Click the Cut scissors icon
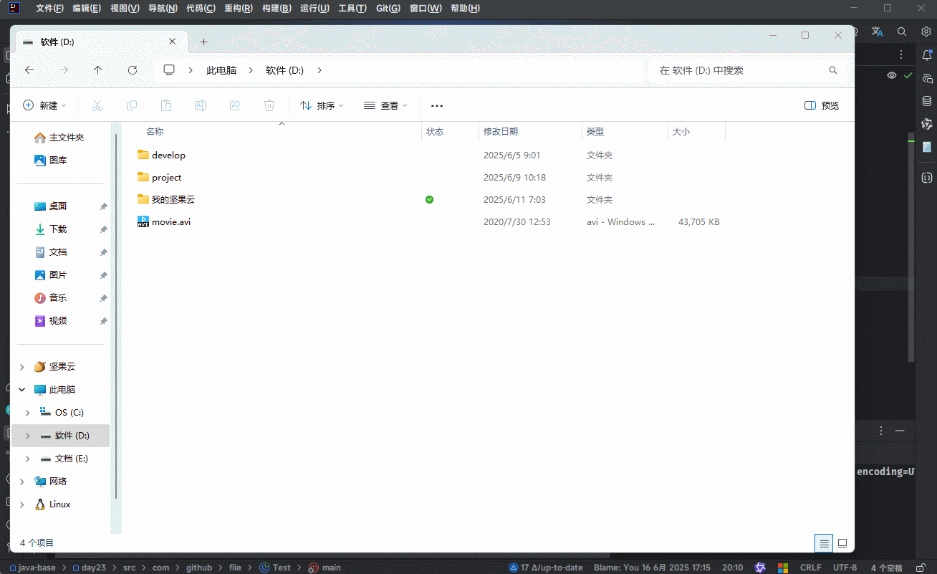Image resolution: width=937 pixels, height=574 pixels. [x=97, y=105]
